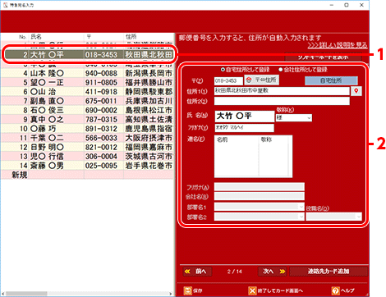Click the 保存 save icon
Screen dimensions: 386x297
pyautogui.click(x=187, y=290)
